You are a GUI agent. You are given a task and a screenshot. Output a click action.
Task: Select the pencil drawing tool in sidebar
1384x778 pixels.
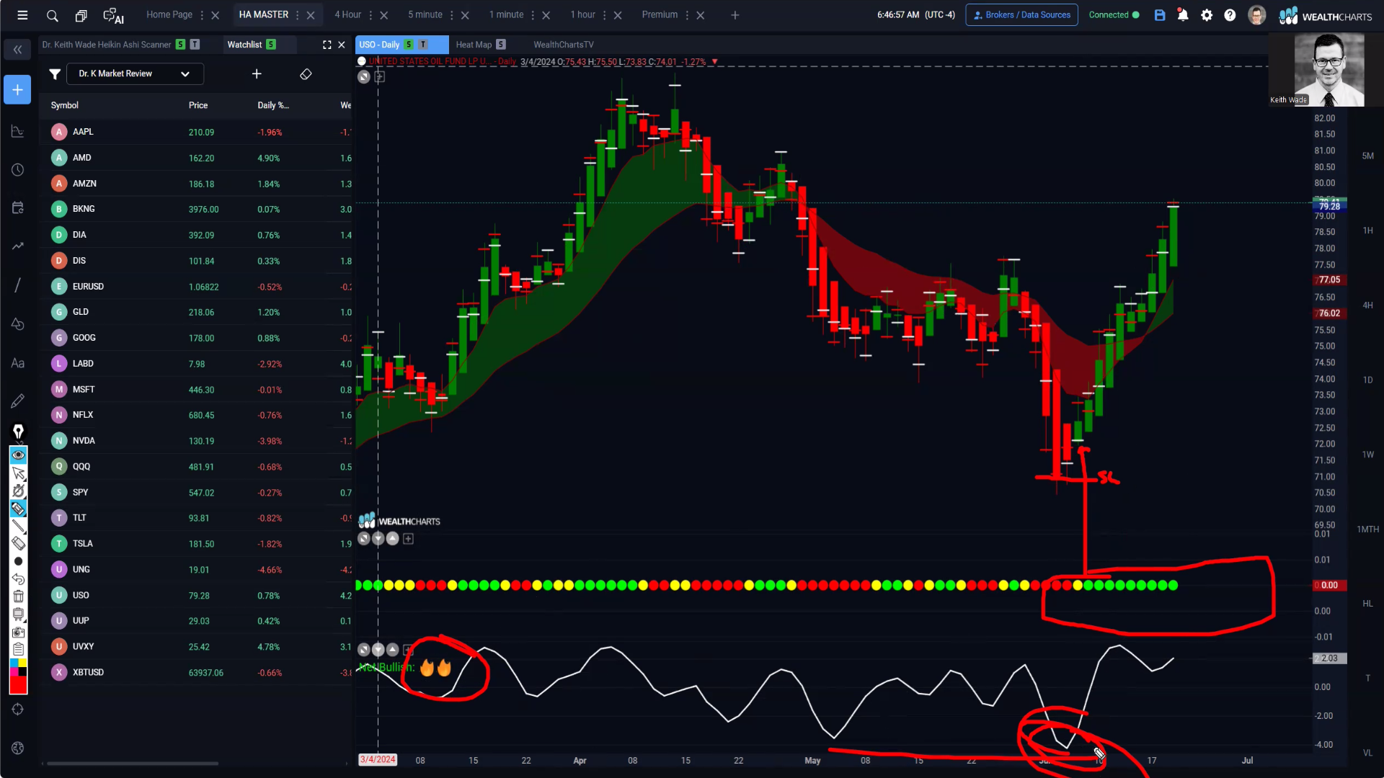[18, 401]
